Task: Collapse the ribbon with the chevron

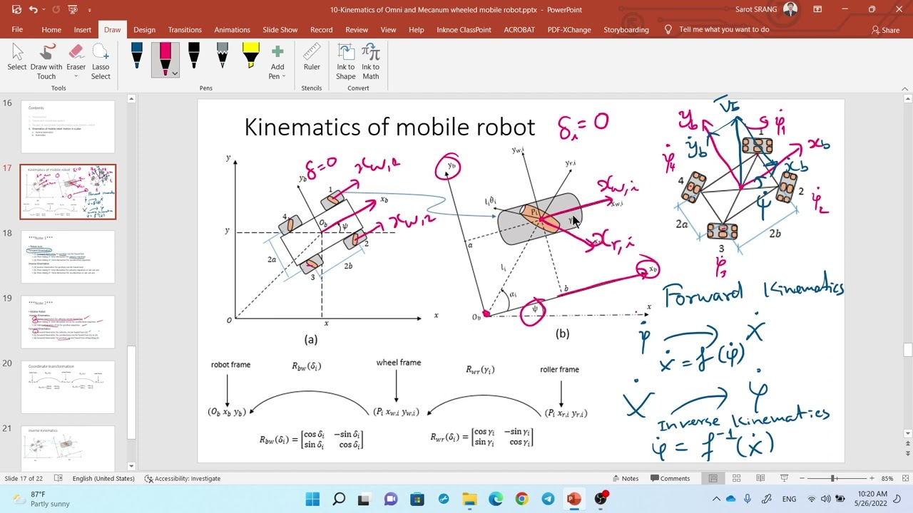Action: pyautogui.click(x=904, y=88)
